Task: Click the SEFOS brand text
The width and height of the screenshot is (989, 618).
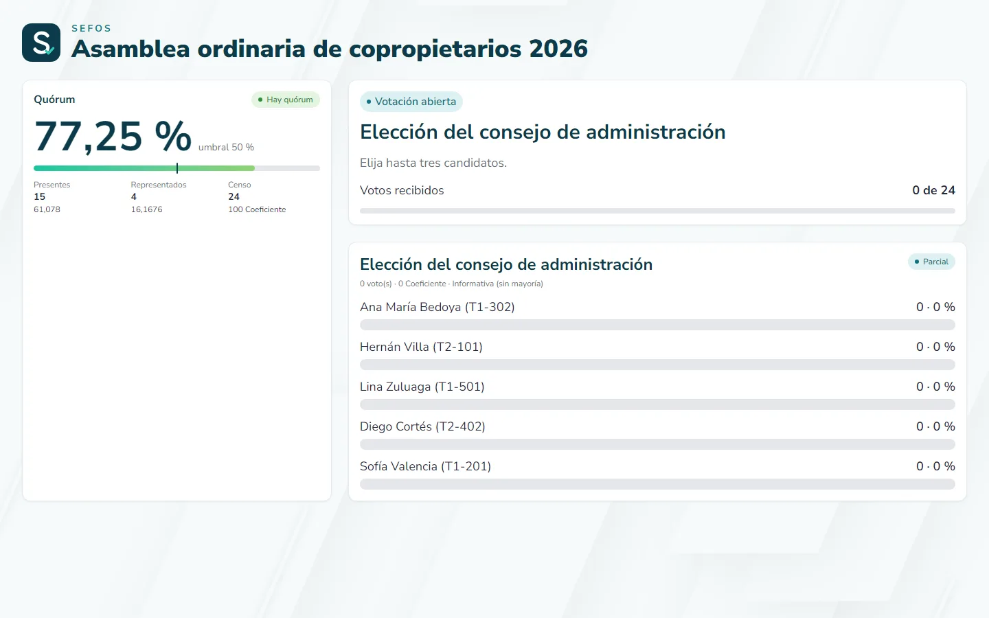Action: [91, 28]
